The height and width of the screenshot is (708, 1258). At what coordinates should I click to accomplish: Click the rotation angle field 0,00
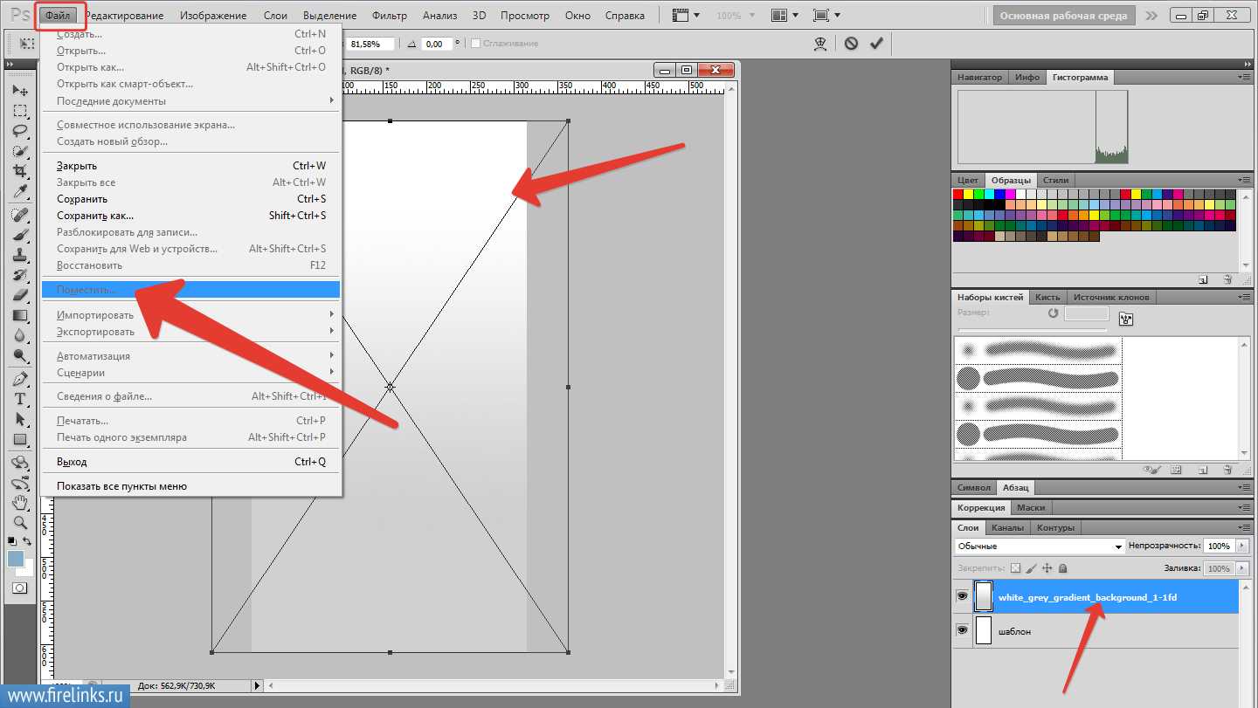point(437,44)
